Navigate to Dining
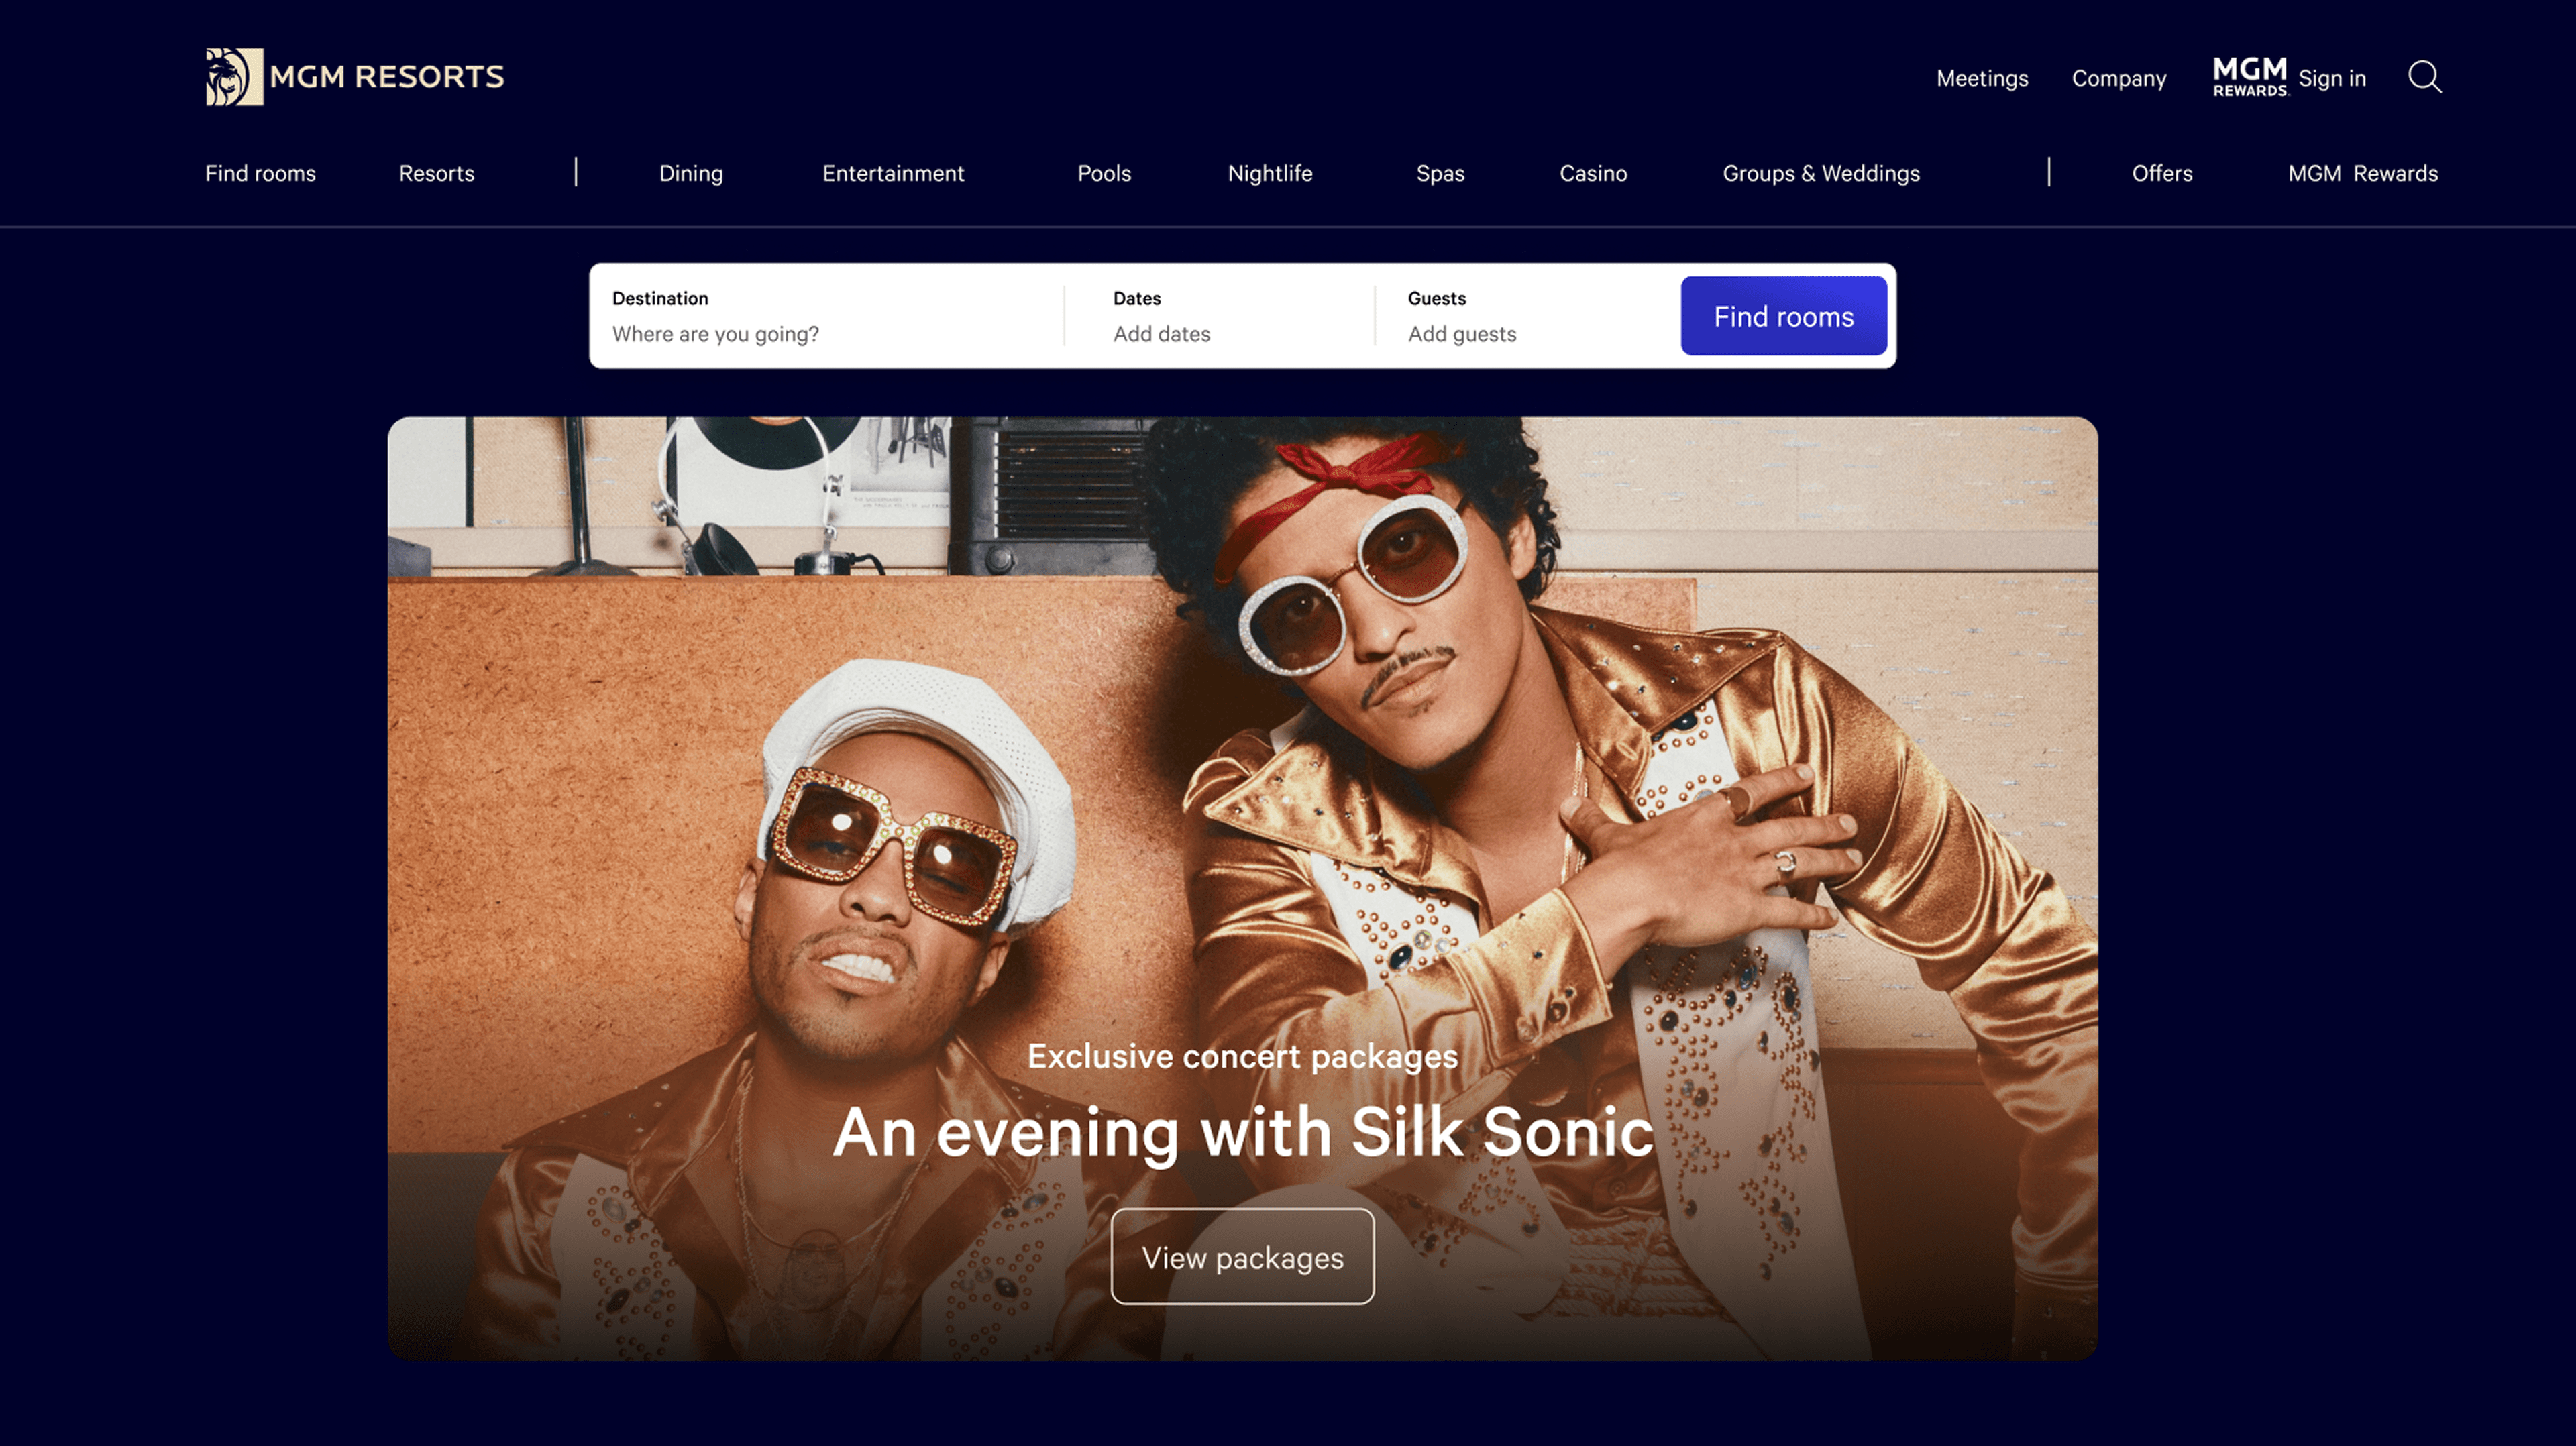 tap(691, 173)
